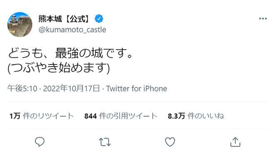
Task: Retweet using the arrows icon
Action: point(105,142)
